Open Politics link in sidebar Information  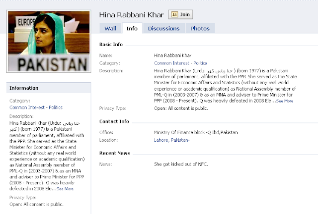(56, 107)
